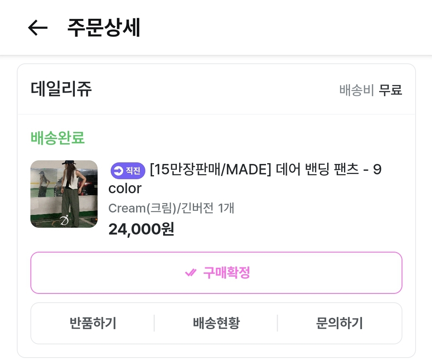Tap the 배송비 shipping fee label
This screenshot has width=432, height=364.
click(x=356, y=90)
